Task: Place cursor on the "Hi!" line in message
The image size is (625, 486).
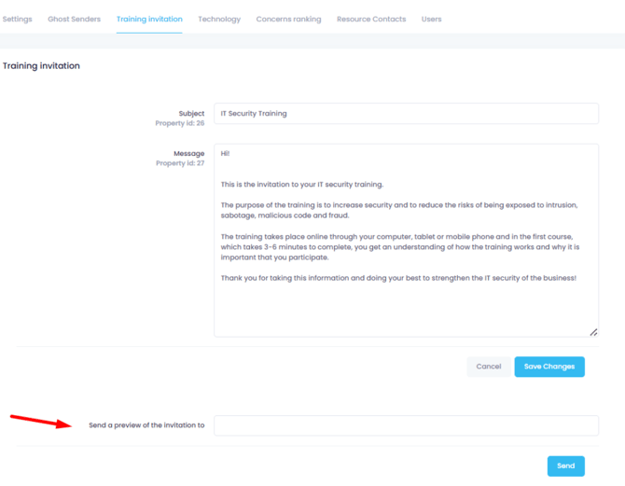Action: click(226, 154)
